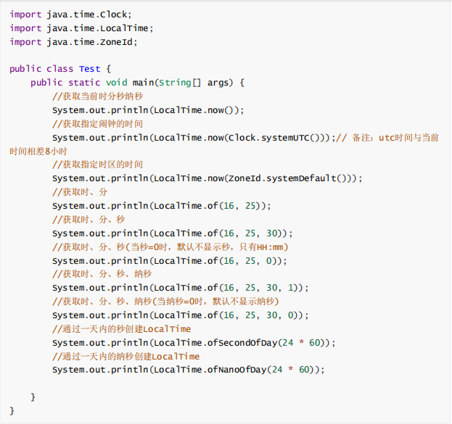This screenshot has height=424, width=452.
Task: Click the import java.time.ZoneId statement
Action: (73, 41)
